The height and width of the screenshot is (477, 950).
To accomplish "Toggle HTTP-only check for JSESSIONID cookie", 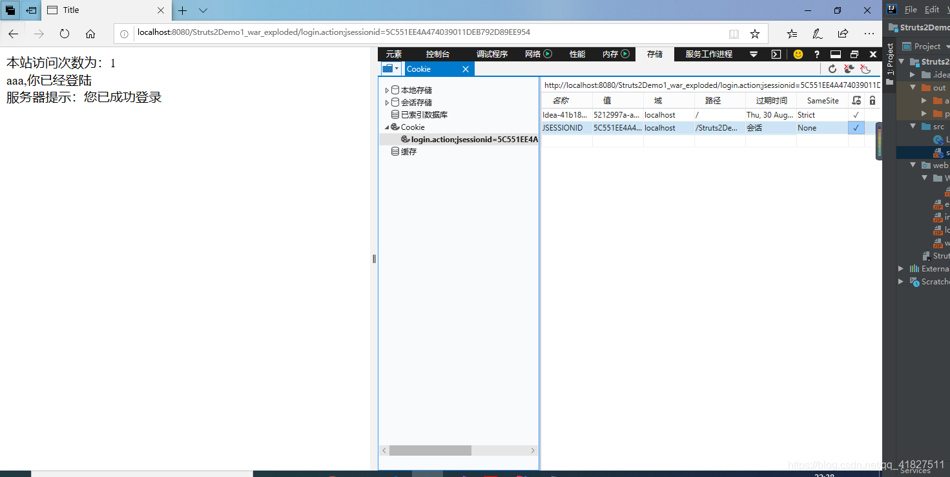I will coord(856,128).
